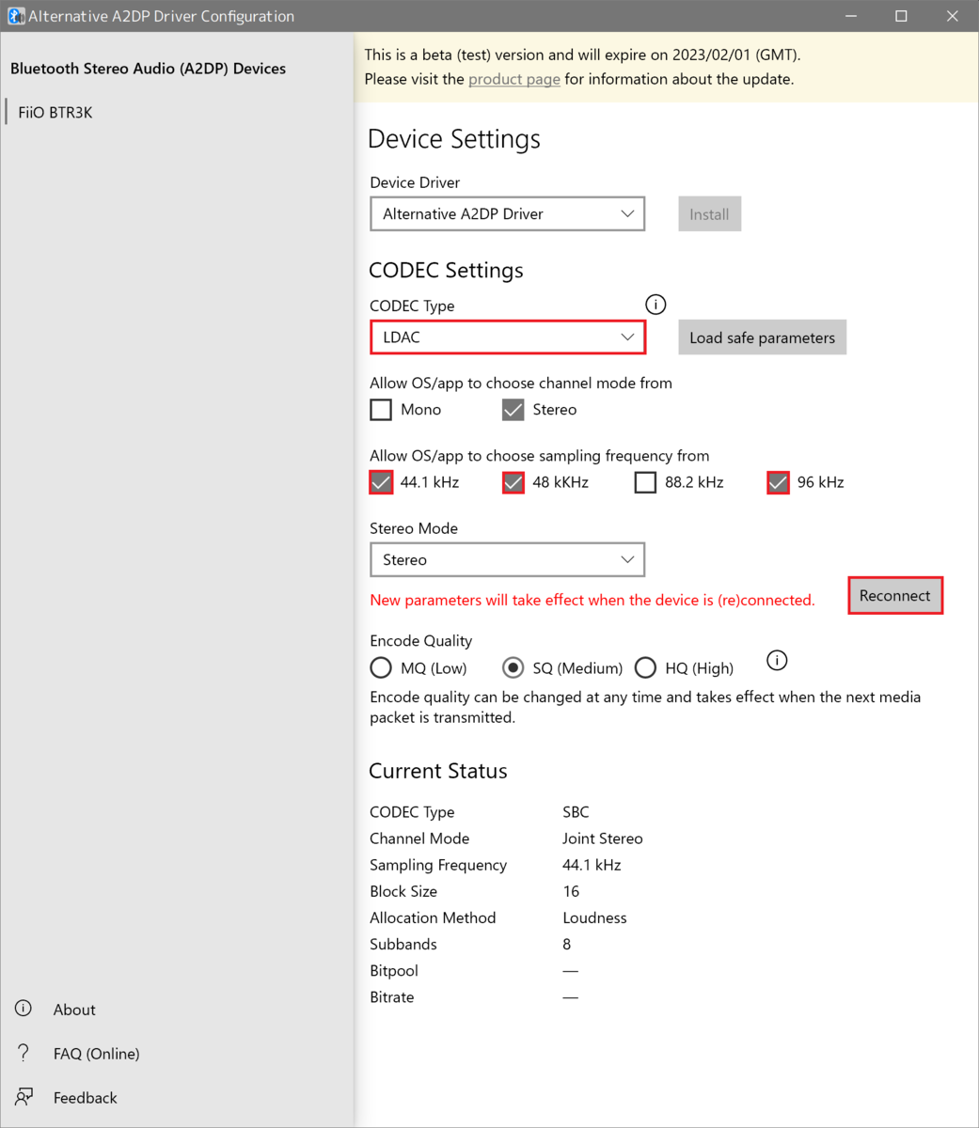Enable the 88.2 kHz sampling checkbox
979x1128 pixels.
pyautogui.click(x=645, y=482)
